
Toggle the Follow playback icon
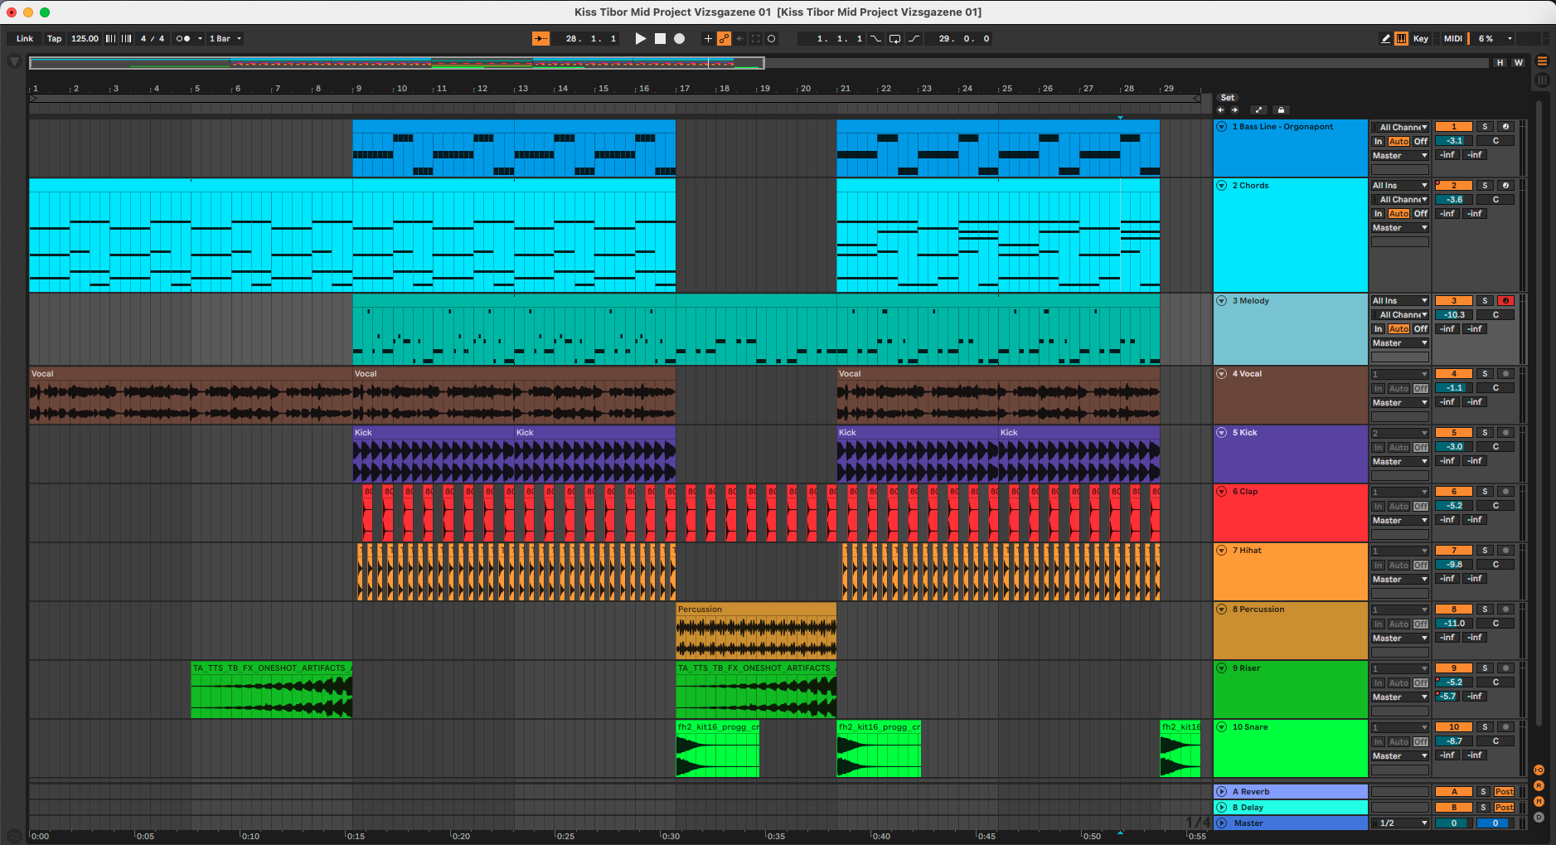[540, 39]
